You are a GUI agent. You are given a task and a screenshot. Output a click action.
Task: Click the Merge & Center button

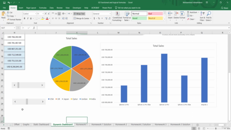82,18
